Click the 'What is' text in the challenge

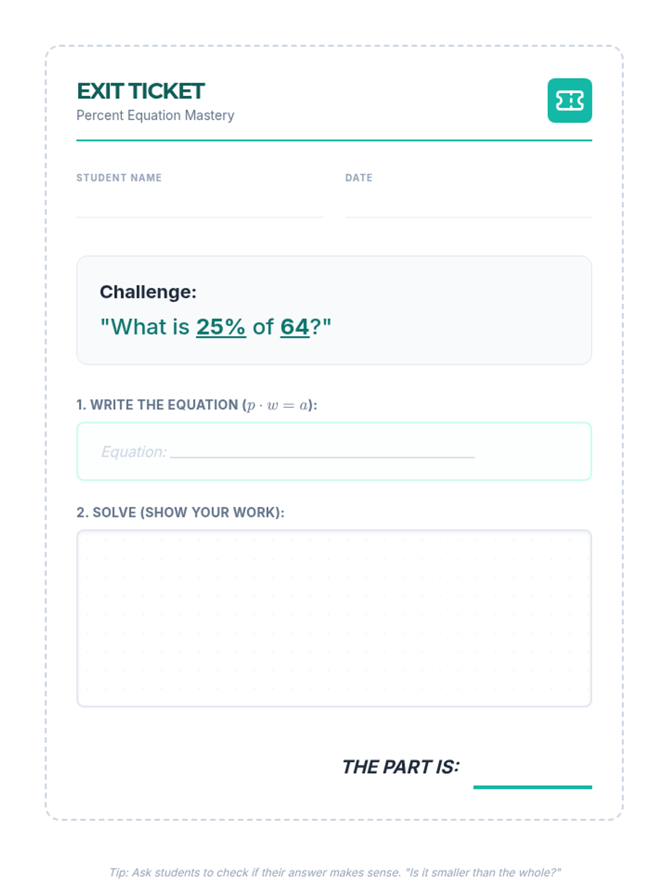(149, 327)
